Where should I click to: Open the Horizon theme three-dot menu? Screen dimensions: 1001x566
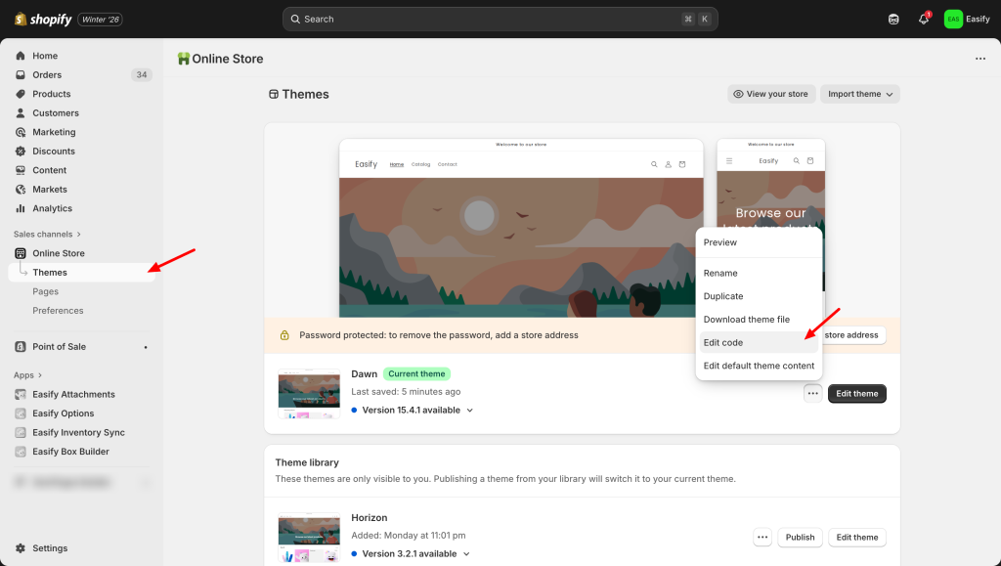click(x=762, y=538)
